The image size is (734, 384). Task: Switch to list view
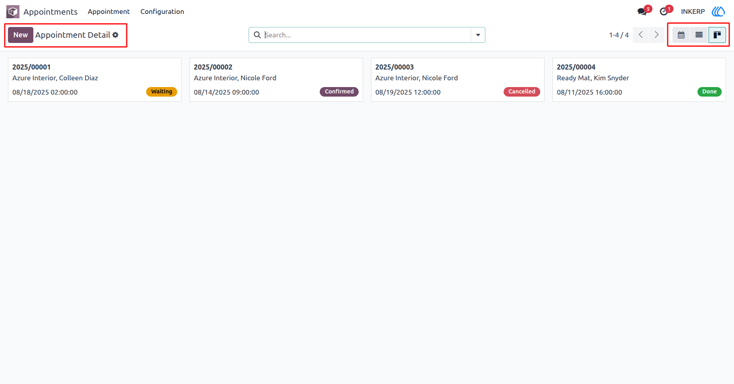(699, 35)
